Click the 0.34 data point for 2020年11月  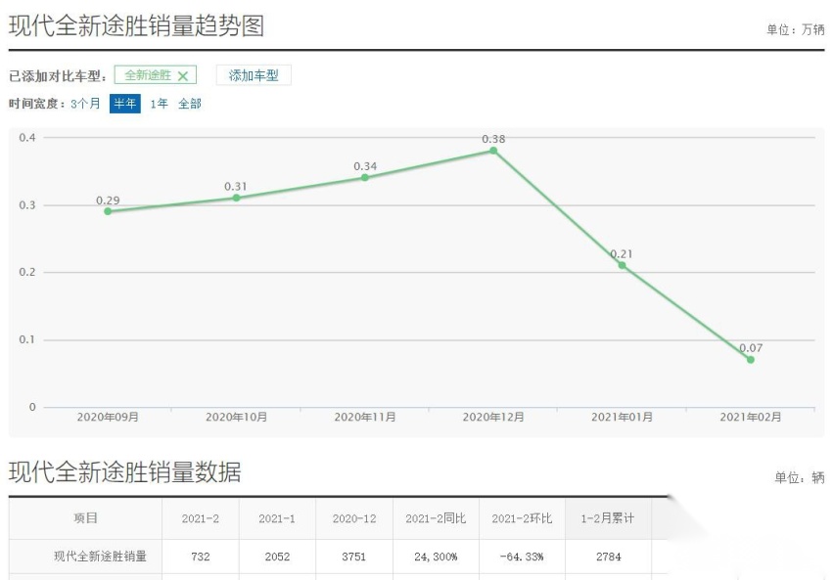[x=365, y=178]
